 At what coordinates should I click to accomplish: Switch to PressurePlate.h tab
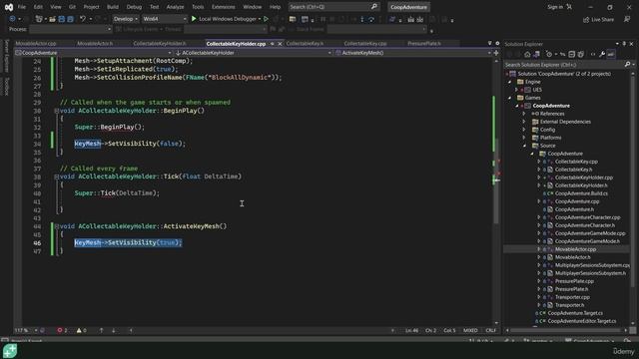tap(424, 44)
